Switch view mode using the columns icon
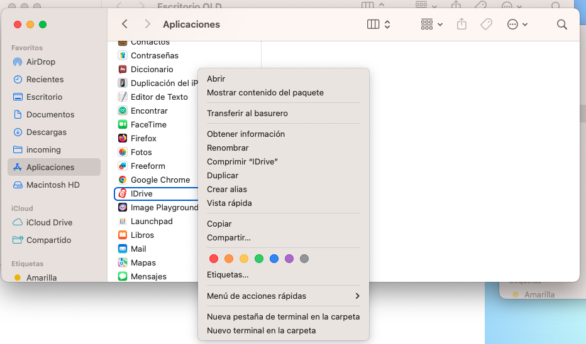Viewport: 586px width, 344px height. point(373,24)
